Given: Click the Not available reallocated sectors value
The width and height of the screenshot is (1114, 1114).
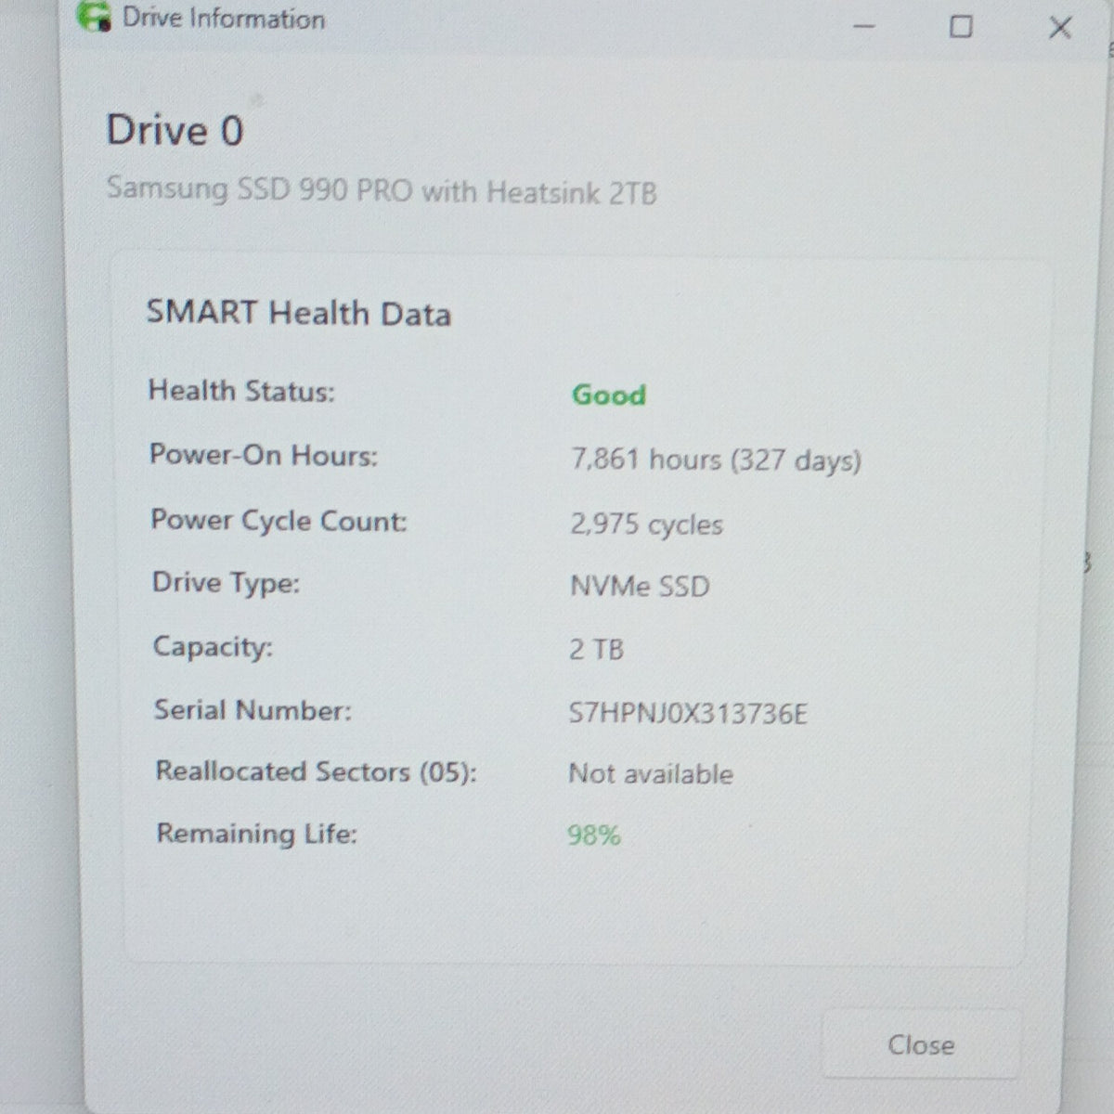Looking at the screenshot, I should (651, 773).
